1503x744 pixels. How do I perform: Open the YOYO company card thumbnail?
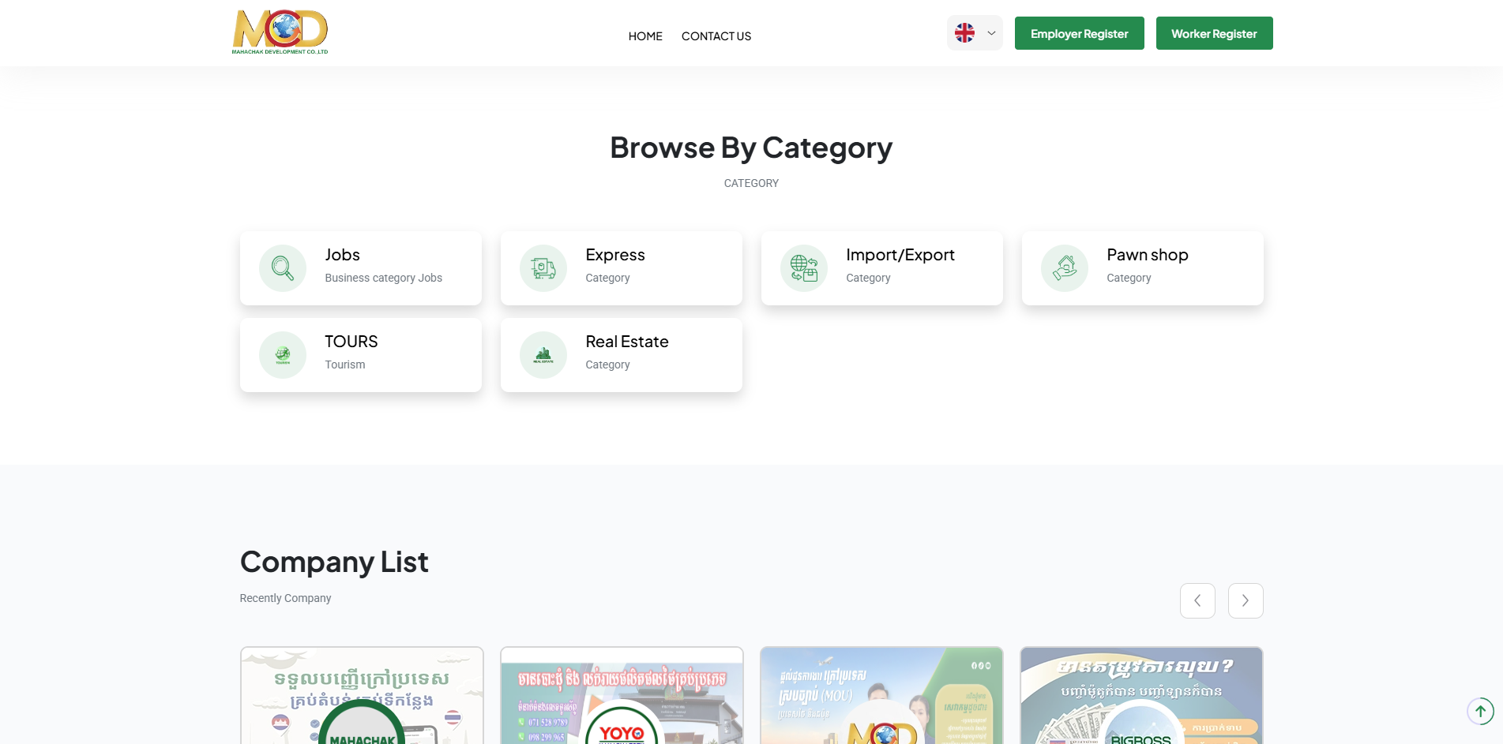pyautogui.click(x=622, y=696)
